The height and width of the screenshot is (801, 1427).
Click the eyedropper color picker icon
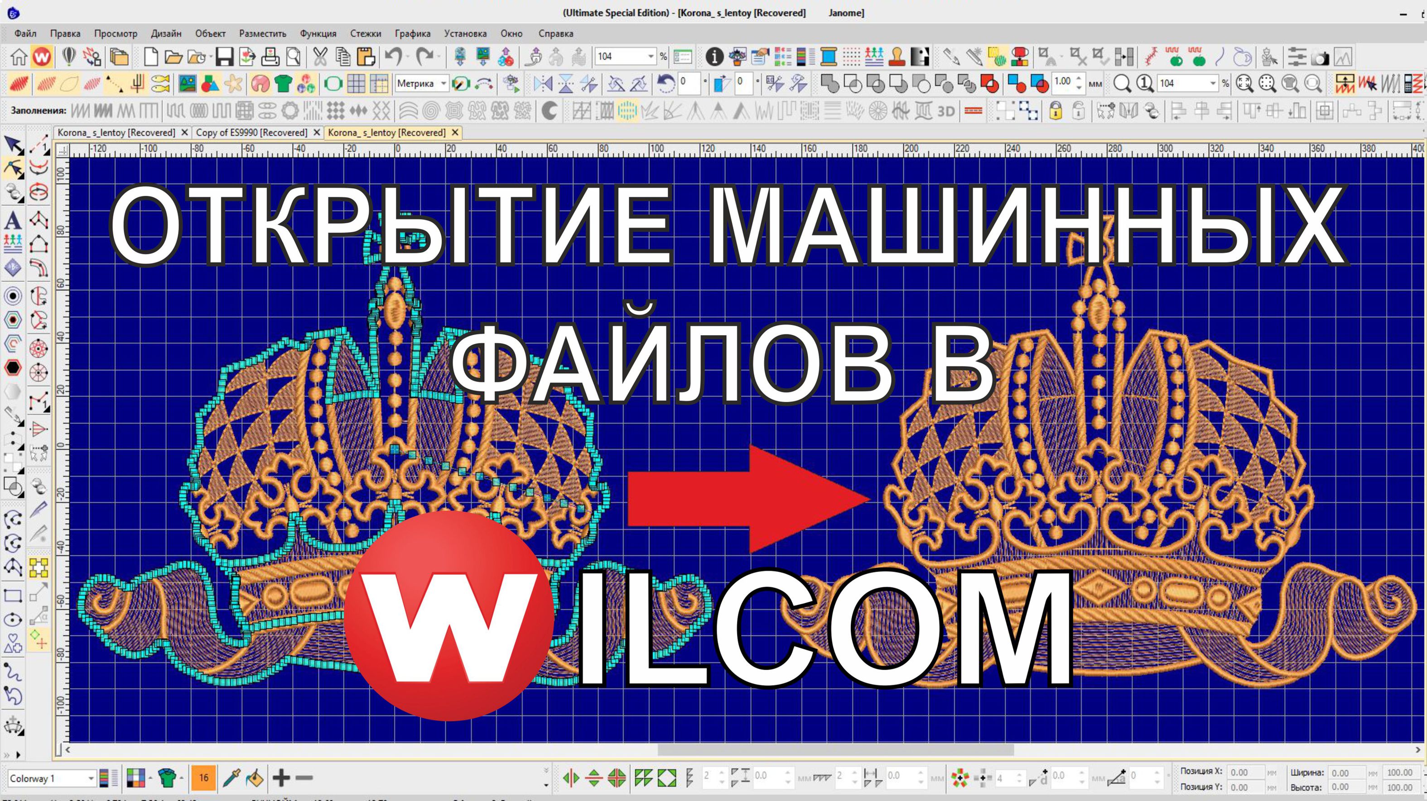[x=231, y=778]
